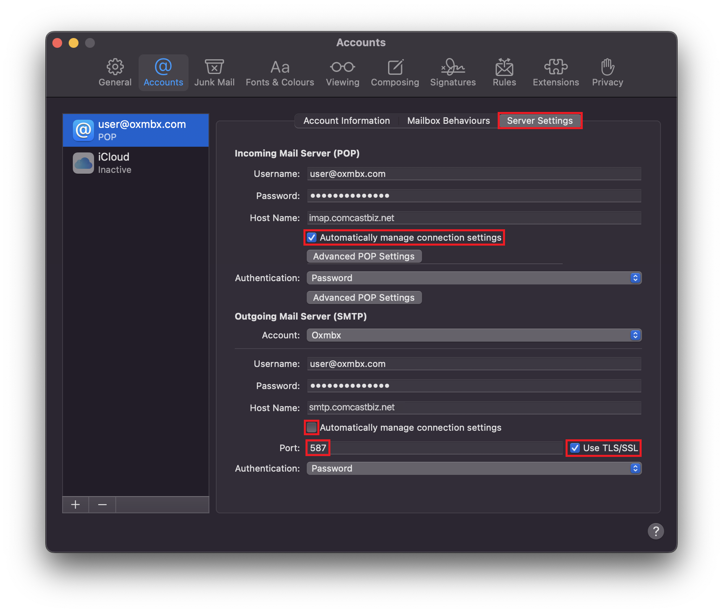The width and height of the screenshot is (723, 613).
Task: Open General preferences
Action: tap(115, 72)
